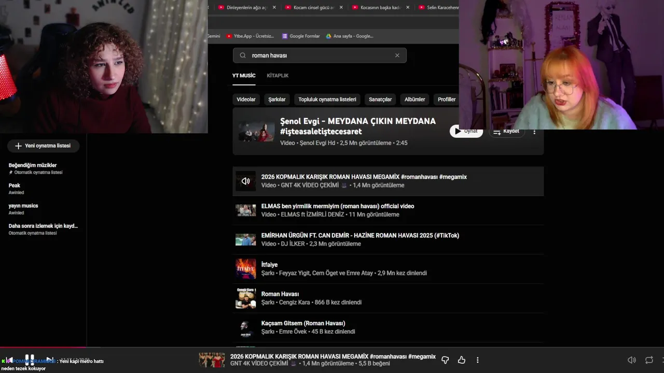Screen dimensions: 664x373
Task: Open top result three-dot options menu
Action: pyautogui.click(x=534, y=132)
